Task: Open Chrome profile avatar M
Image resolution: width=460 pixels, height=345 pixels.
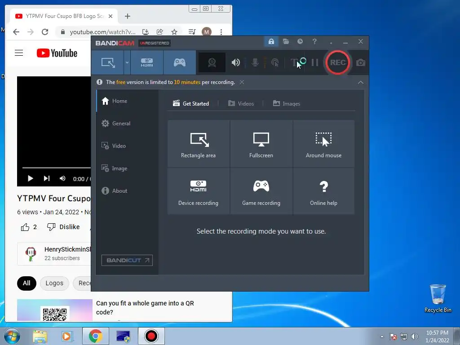Action: point(207,32)
